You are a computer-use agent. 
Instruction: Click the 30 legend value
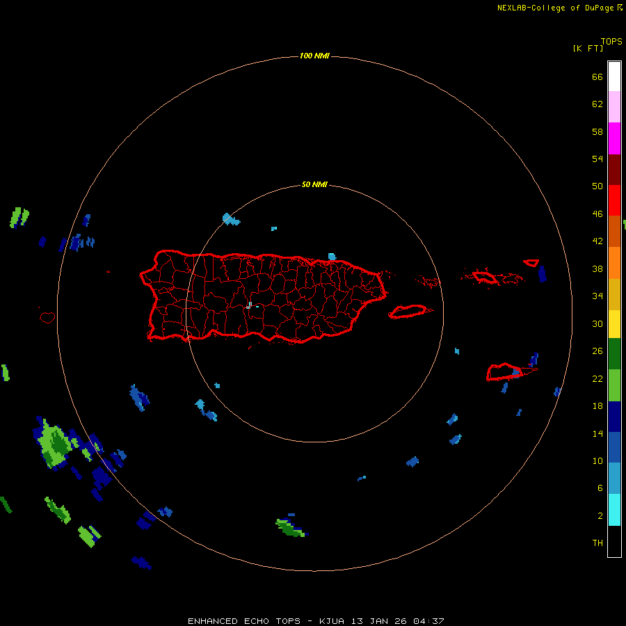[x=597, y=323]
